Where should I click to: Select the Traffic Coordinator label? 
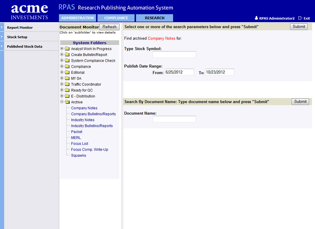(x=86, y=84)
